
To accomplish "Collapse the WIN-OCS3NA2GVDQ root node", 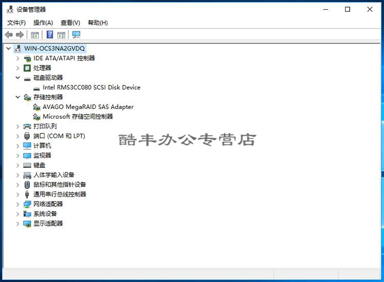I will point(9,49).
